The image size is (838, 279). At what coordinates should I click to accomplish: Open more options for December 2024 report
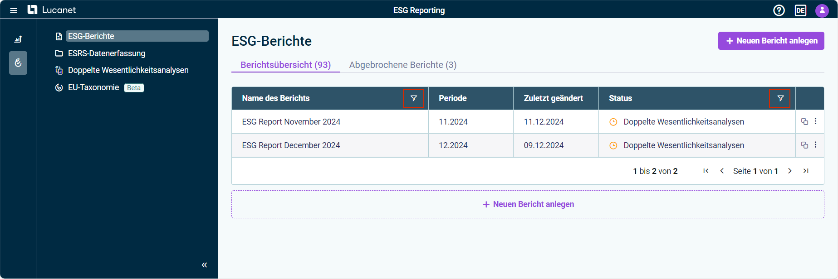[815, 145]
